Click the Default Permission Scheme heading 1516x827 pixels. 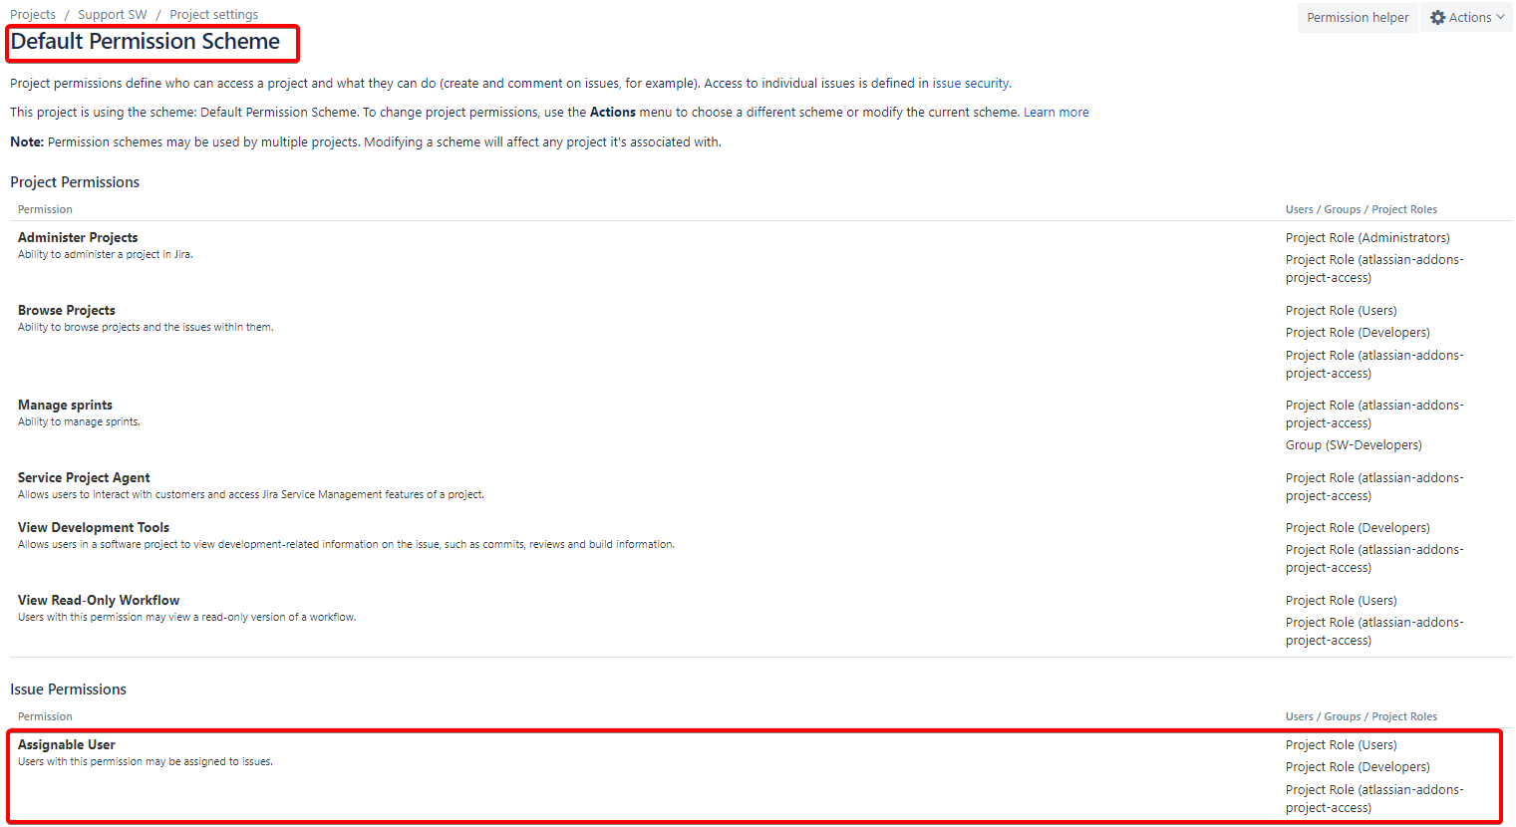pyautogui.click(x=146, y=41)
